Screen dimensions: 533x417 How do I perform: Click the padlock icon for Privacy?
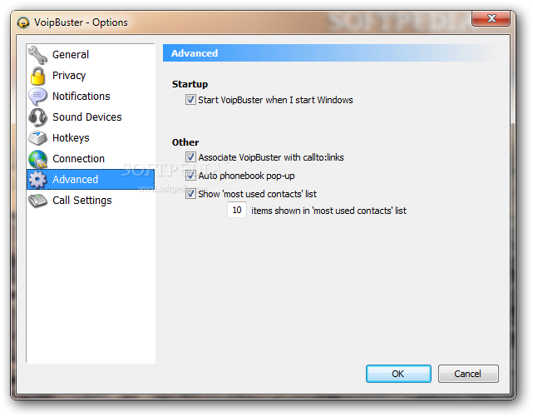[37, 76]
